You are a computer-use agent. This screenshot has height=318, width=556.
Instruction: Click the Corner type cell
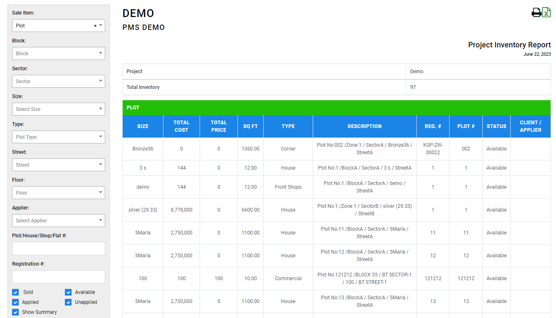pyautogui.click(x=288, y=149)
